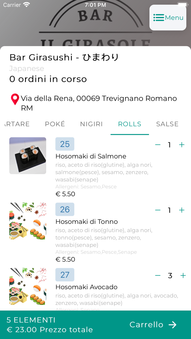Open the Hosomaki di Salmone photo thumbnail
The image size is (191, 339).
click(x=28, y=156)
